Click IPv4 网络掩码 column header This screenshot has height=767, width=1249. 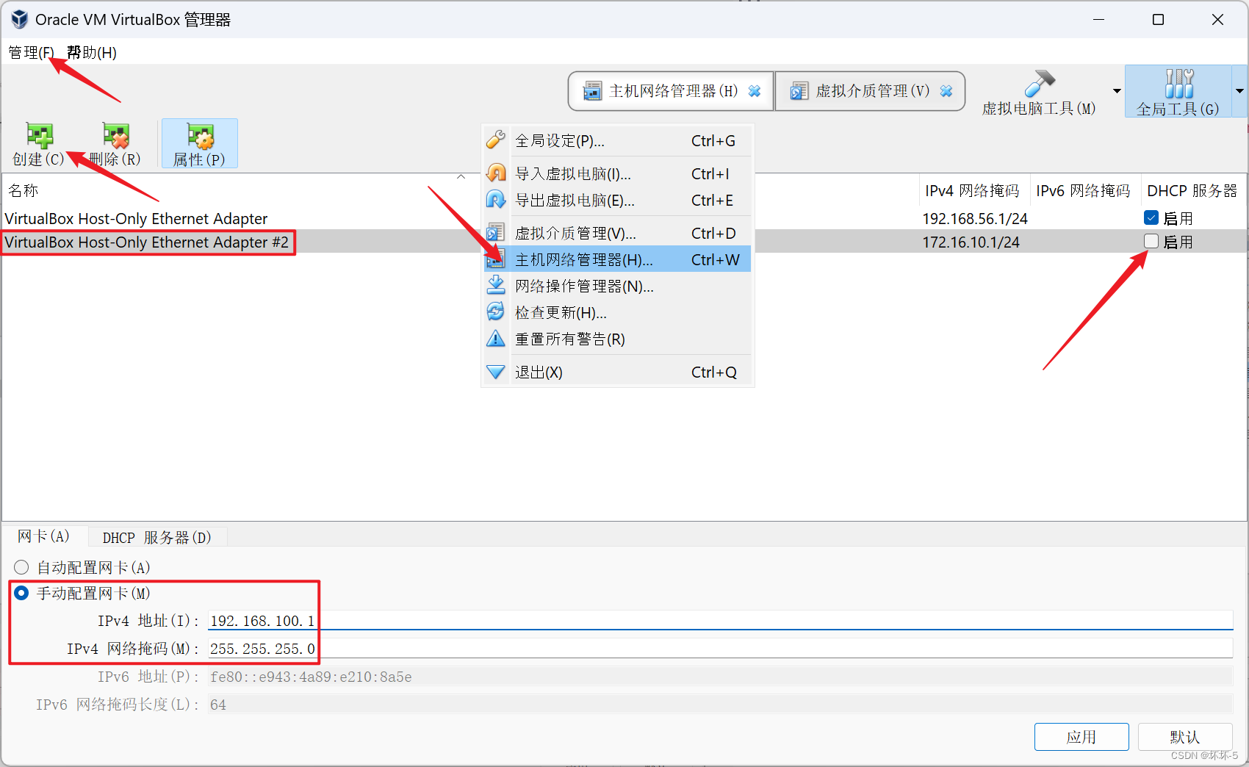pyautogui.click(x=973, y=191)
